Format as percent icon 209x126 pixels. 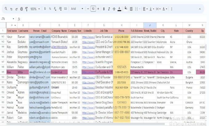[x=50, y=9]
